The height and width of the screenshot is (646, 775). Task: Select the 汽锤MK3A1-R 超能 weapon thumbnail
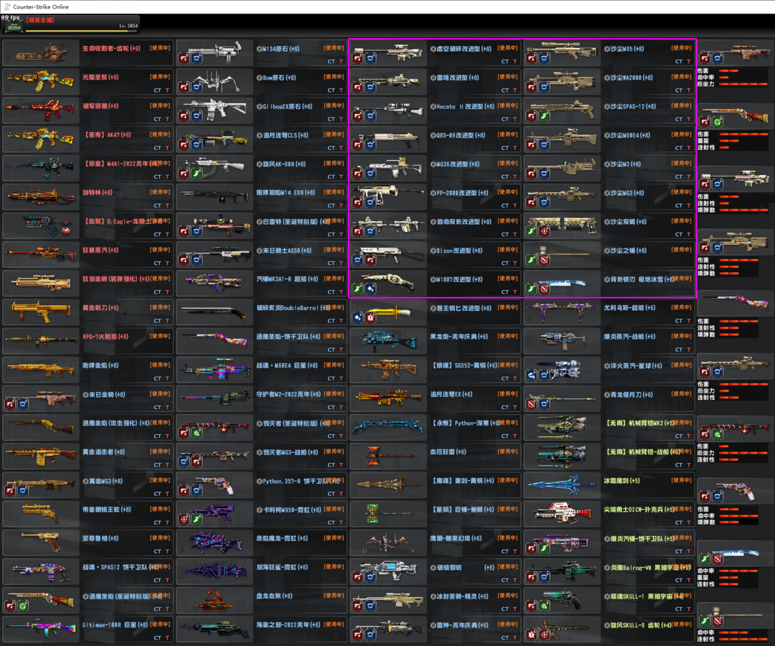click(215, 284)
